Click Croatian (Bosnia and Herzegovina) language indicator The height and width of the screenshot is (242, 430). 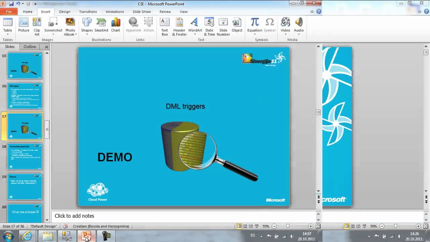pyautogui.click(x=101, y=226)
